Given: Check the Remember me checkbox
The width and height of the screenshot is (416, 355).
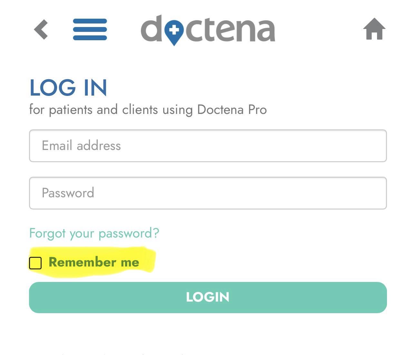Looking at the screenshot, I should pos(35,263).
